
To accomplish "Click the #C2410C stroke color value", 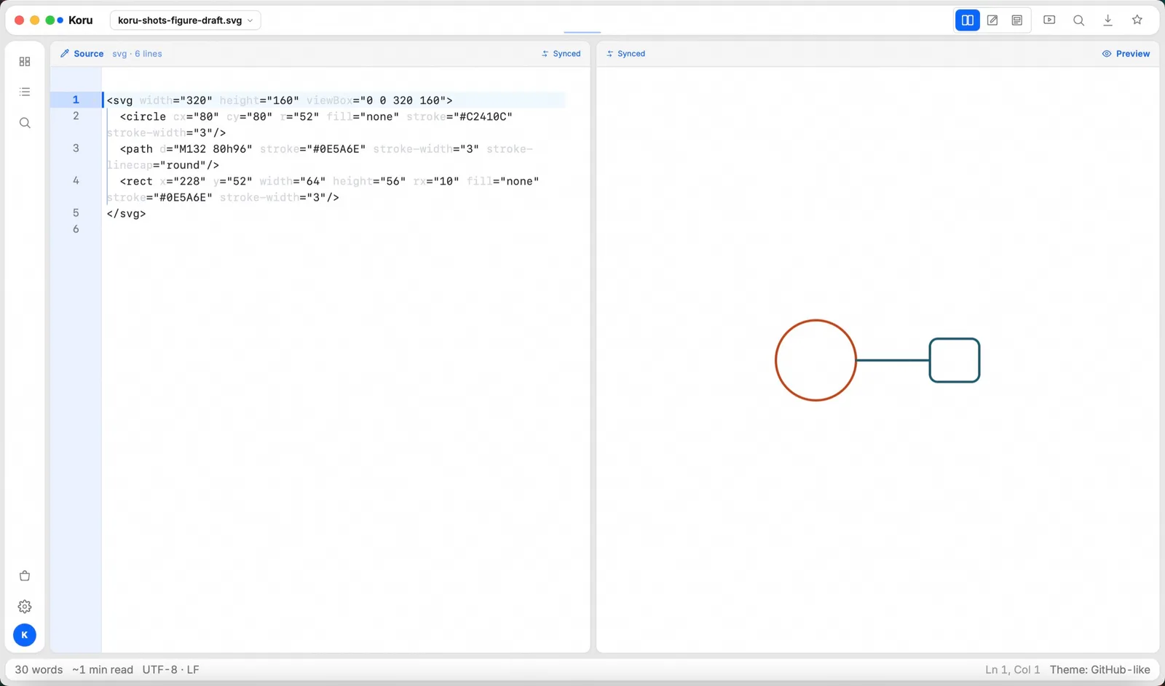I will 482,116.
